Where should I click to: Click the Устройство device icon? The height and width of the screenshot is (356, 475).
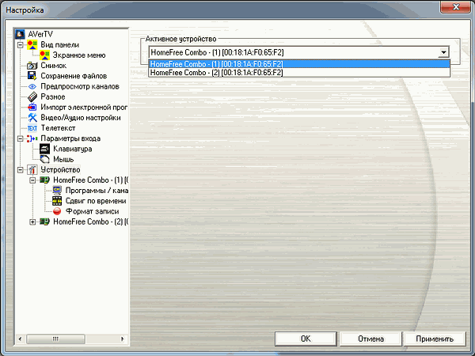point(32,170)
